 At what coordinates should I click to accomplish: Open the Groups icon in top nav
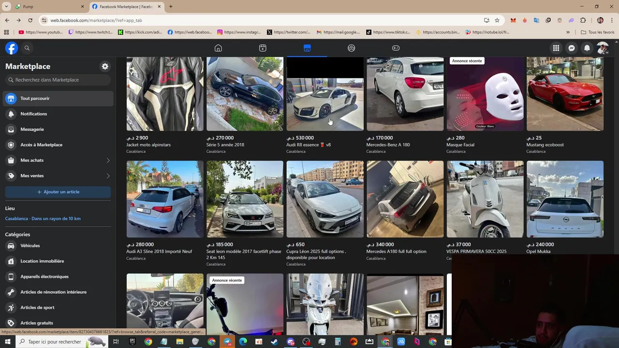(352, 48)
